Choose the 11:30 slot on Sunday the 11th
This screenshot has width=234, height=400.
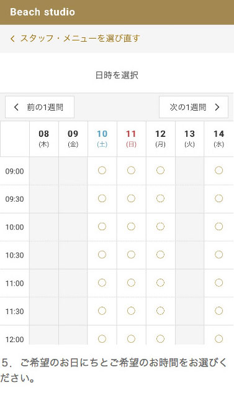click(131, 310)
